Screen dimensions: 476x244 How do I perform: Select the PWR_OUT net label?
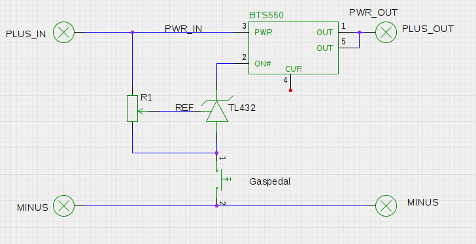pos(373,12)
